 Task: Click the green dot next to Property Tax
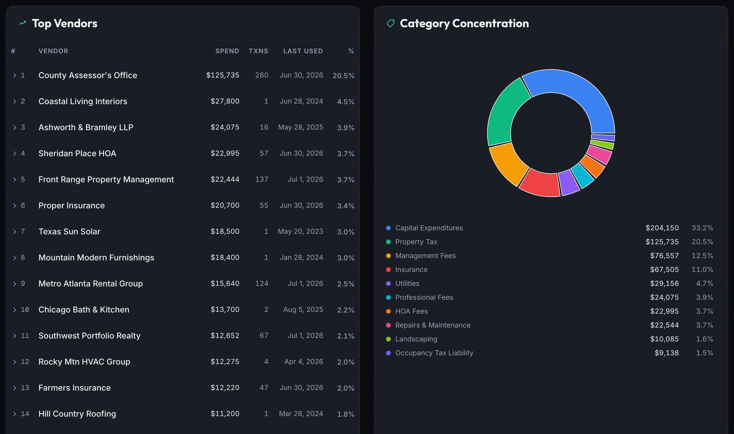[x=388, y=242]
